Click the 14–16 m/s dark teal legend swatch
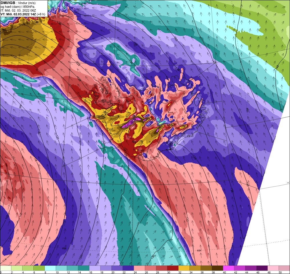This screenshot has height=274, width=290. (84, 268)
